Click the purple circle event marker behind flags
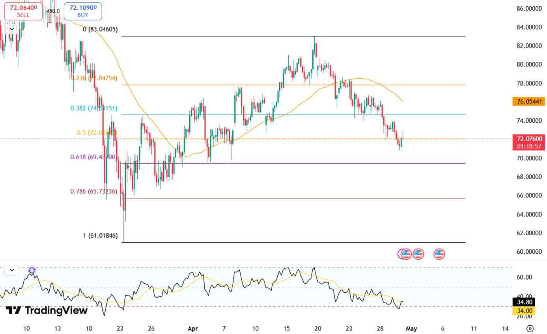 tap(401, 254)
